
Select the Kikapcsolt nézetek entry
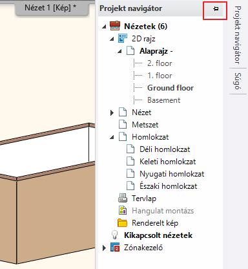158,235
